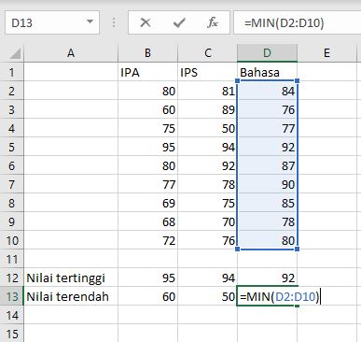The width and height of the screenshot is (361, 342).
Task: Select row 2 header
Action: point(12,91)
